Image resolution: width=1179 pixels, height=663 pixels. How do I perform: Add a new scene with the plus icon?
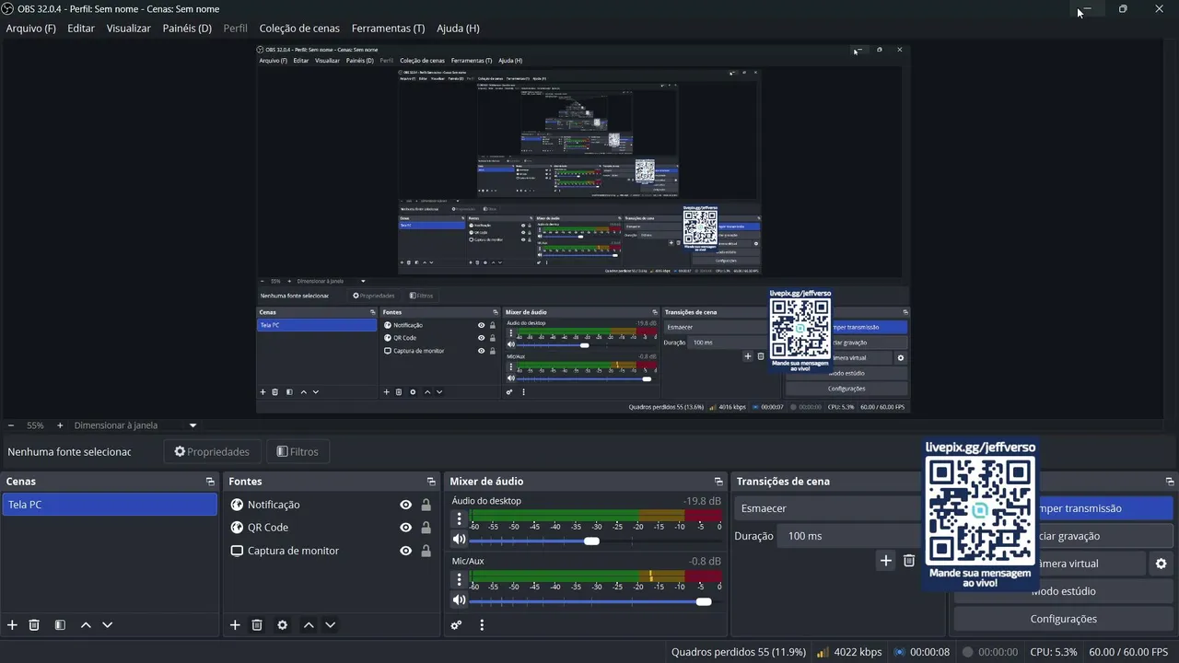pos(12,625)
